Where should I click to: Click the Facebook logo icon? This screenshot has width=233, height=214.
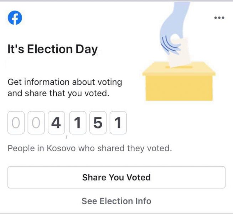15,18
